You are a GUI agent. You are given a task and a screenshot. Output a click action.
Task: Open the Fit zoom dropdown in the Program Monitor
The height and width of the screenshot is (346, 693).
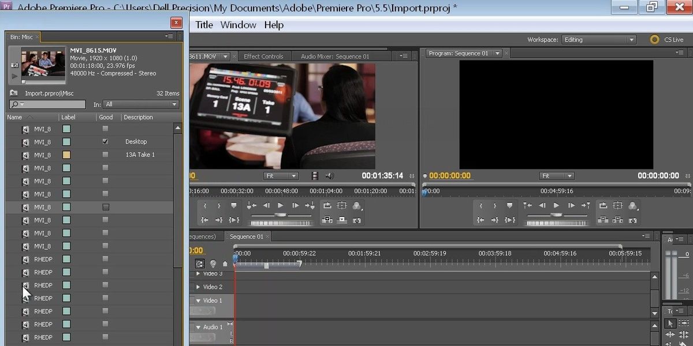(x=556, y=176)
